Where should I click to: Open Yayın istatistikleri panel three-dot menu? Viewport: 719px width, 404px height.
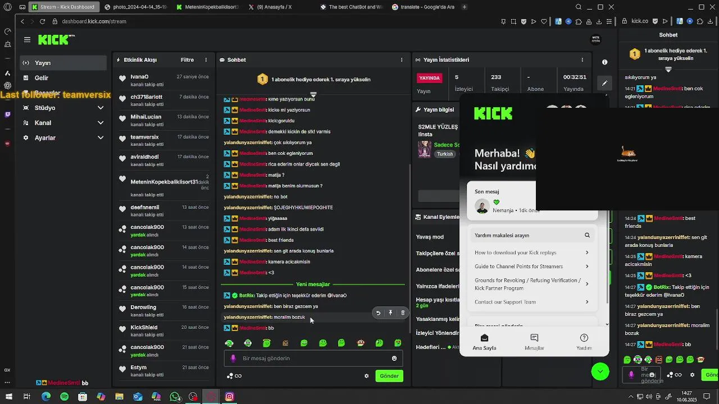(x=583, y=60)
